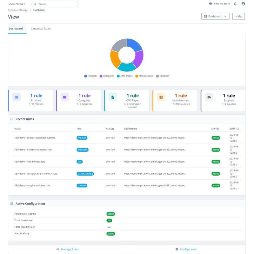Click the Categories folder icon
The height and width of the screenshot is (254, 254).
(x=65, y=97)
